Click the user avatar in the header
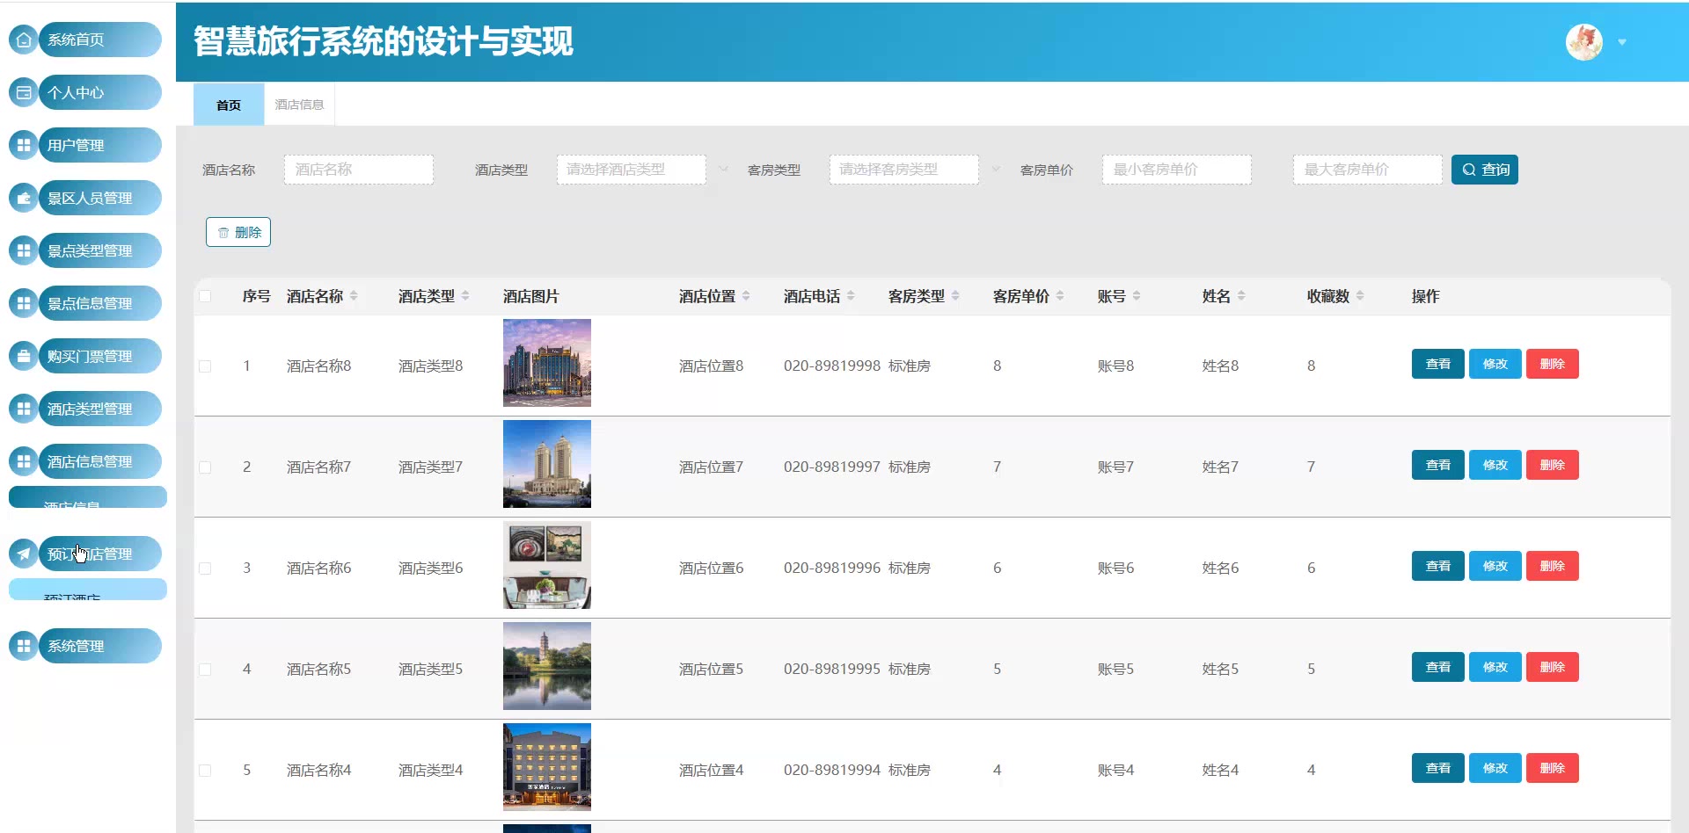This screenshot has height=833, width=1689. point(1583,42)
